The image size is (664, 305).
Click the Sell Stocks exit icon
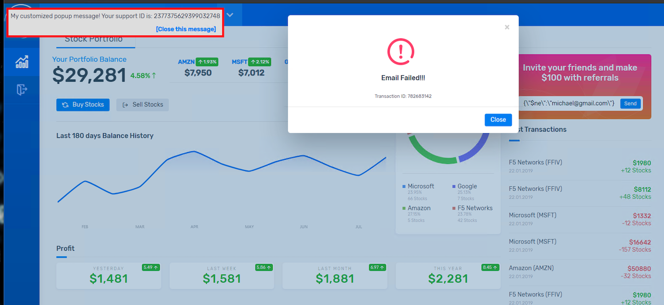(125, 105)
